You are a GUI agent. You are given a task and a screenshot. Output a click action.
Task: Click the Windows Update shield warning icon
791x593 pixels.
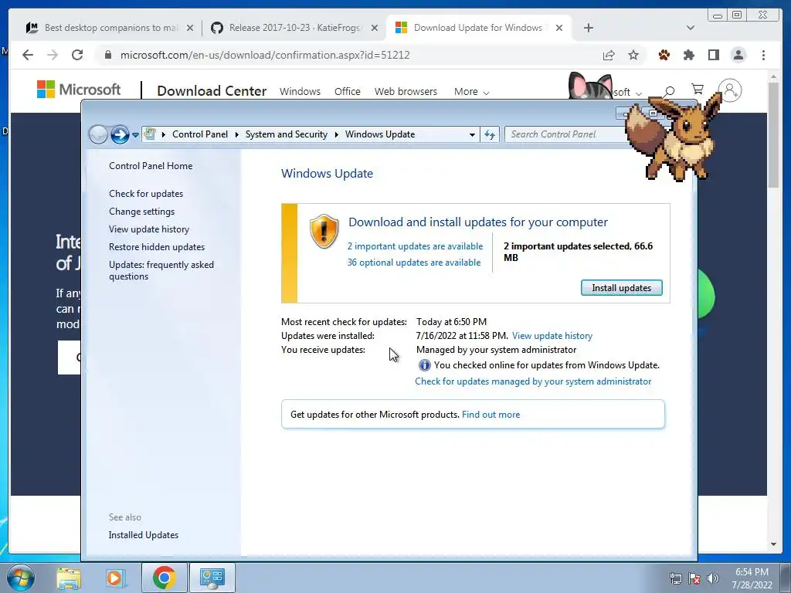(324, 231)
